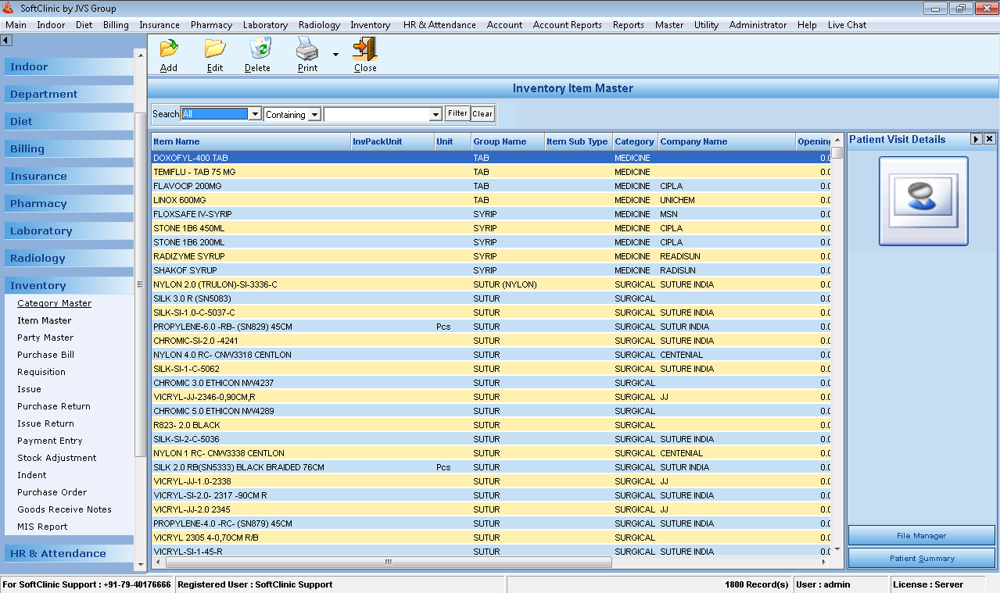The width and height of the screenshot is (1000, 593).
Task: Collapse the left navigation sidebar arrow
Action: click(x=7, y=39)
